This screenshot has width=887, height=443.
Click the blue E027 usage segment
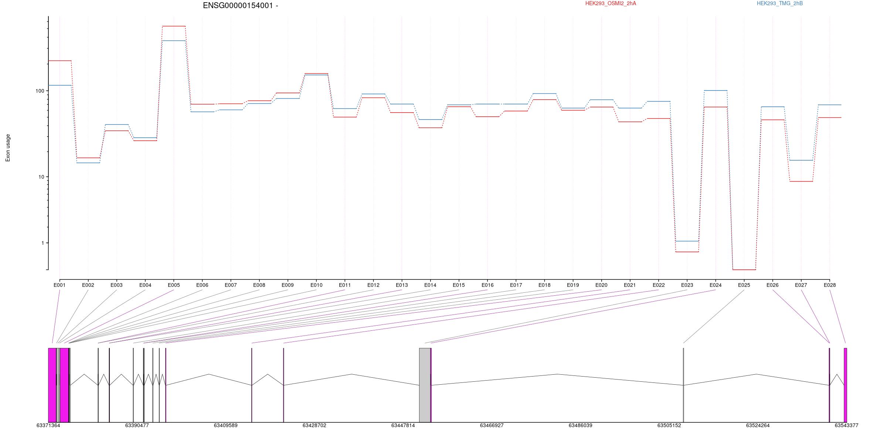(801, 160)
